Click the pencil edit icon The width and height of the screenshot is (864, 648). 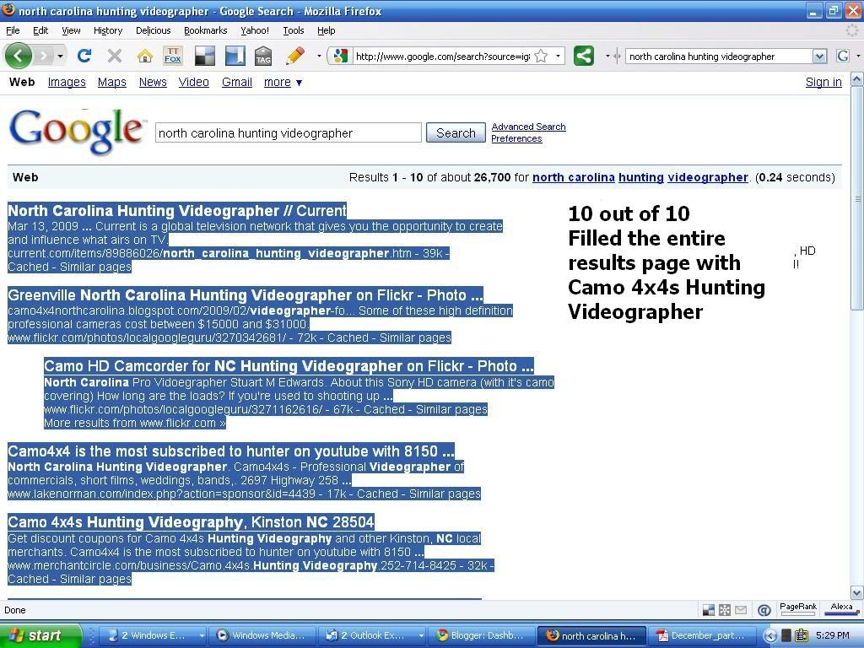pos(295,56)
